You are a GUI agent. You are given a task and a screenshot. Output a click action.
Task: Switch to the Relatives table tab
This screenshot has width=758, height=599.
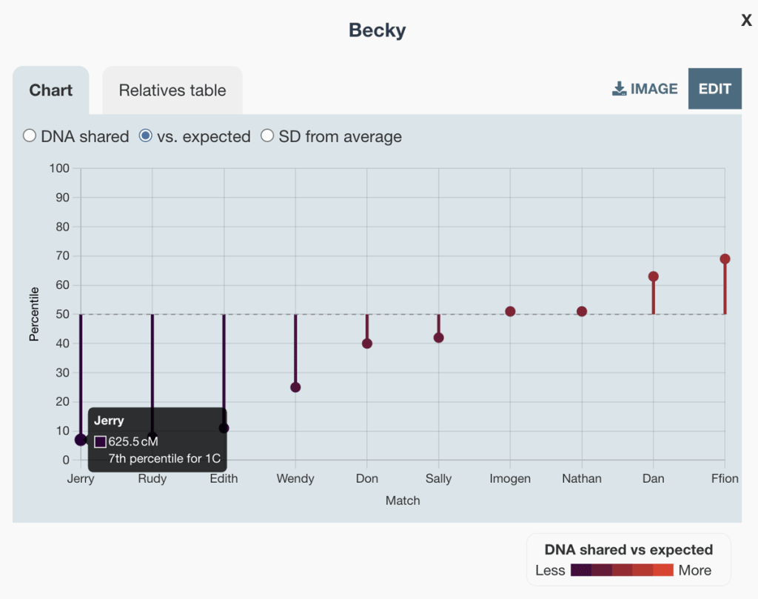172,90
